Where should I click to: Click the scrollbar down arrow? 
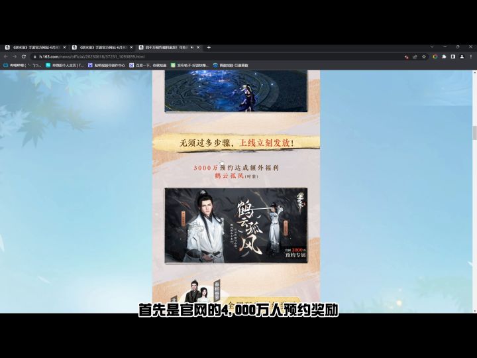click(x=474, y=311)
